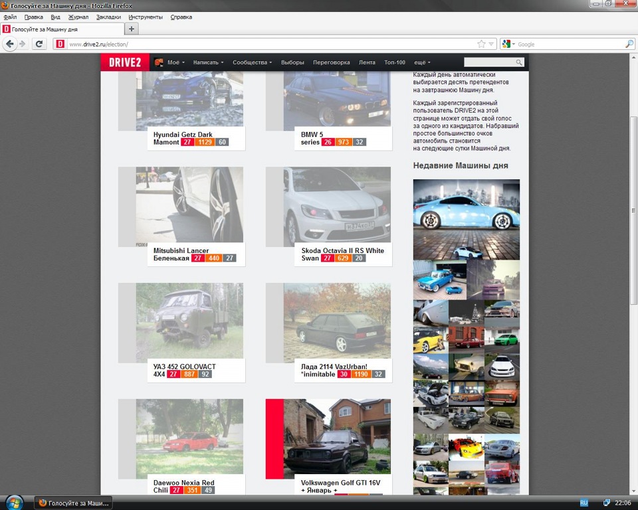Open the Переговорка link

[331, 62]
